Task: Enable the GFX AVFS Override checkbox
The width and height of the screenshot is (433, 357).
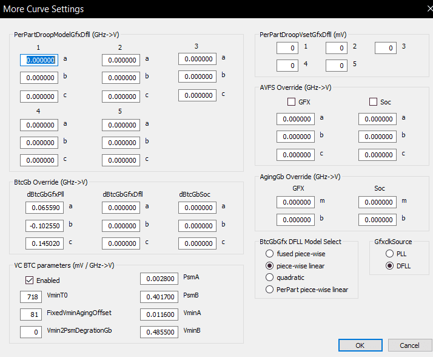Action: [291, 102]
